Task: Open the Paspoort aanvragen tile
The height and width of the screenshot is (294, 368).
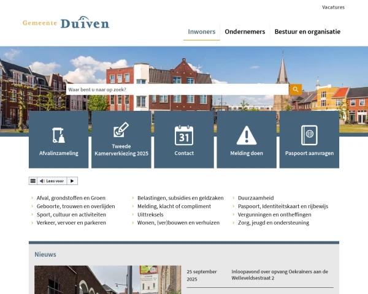Action: (309, 139)
